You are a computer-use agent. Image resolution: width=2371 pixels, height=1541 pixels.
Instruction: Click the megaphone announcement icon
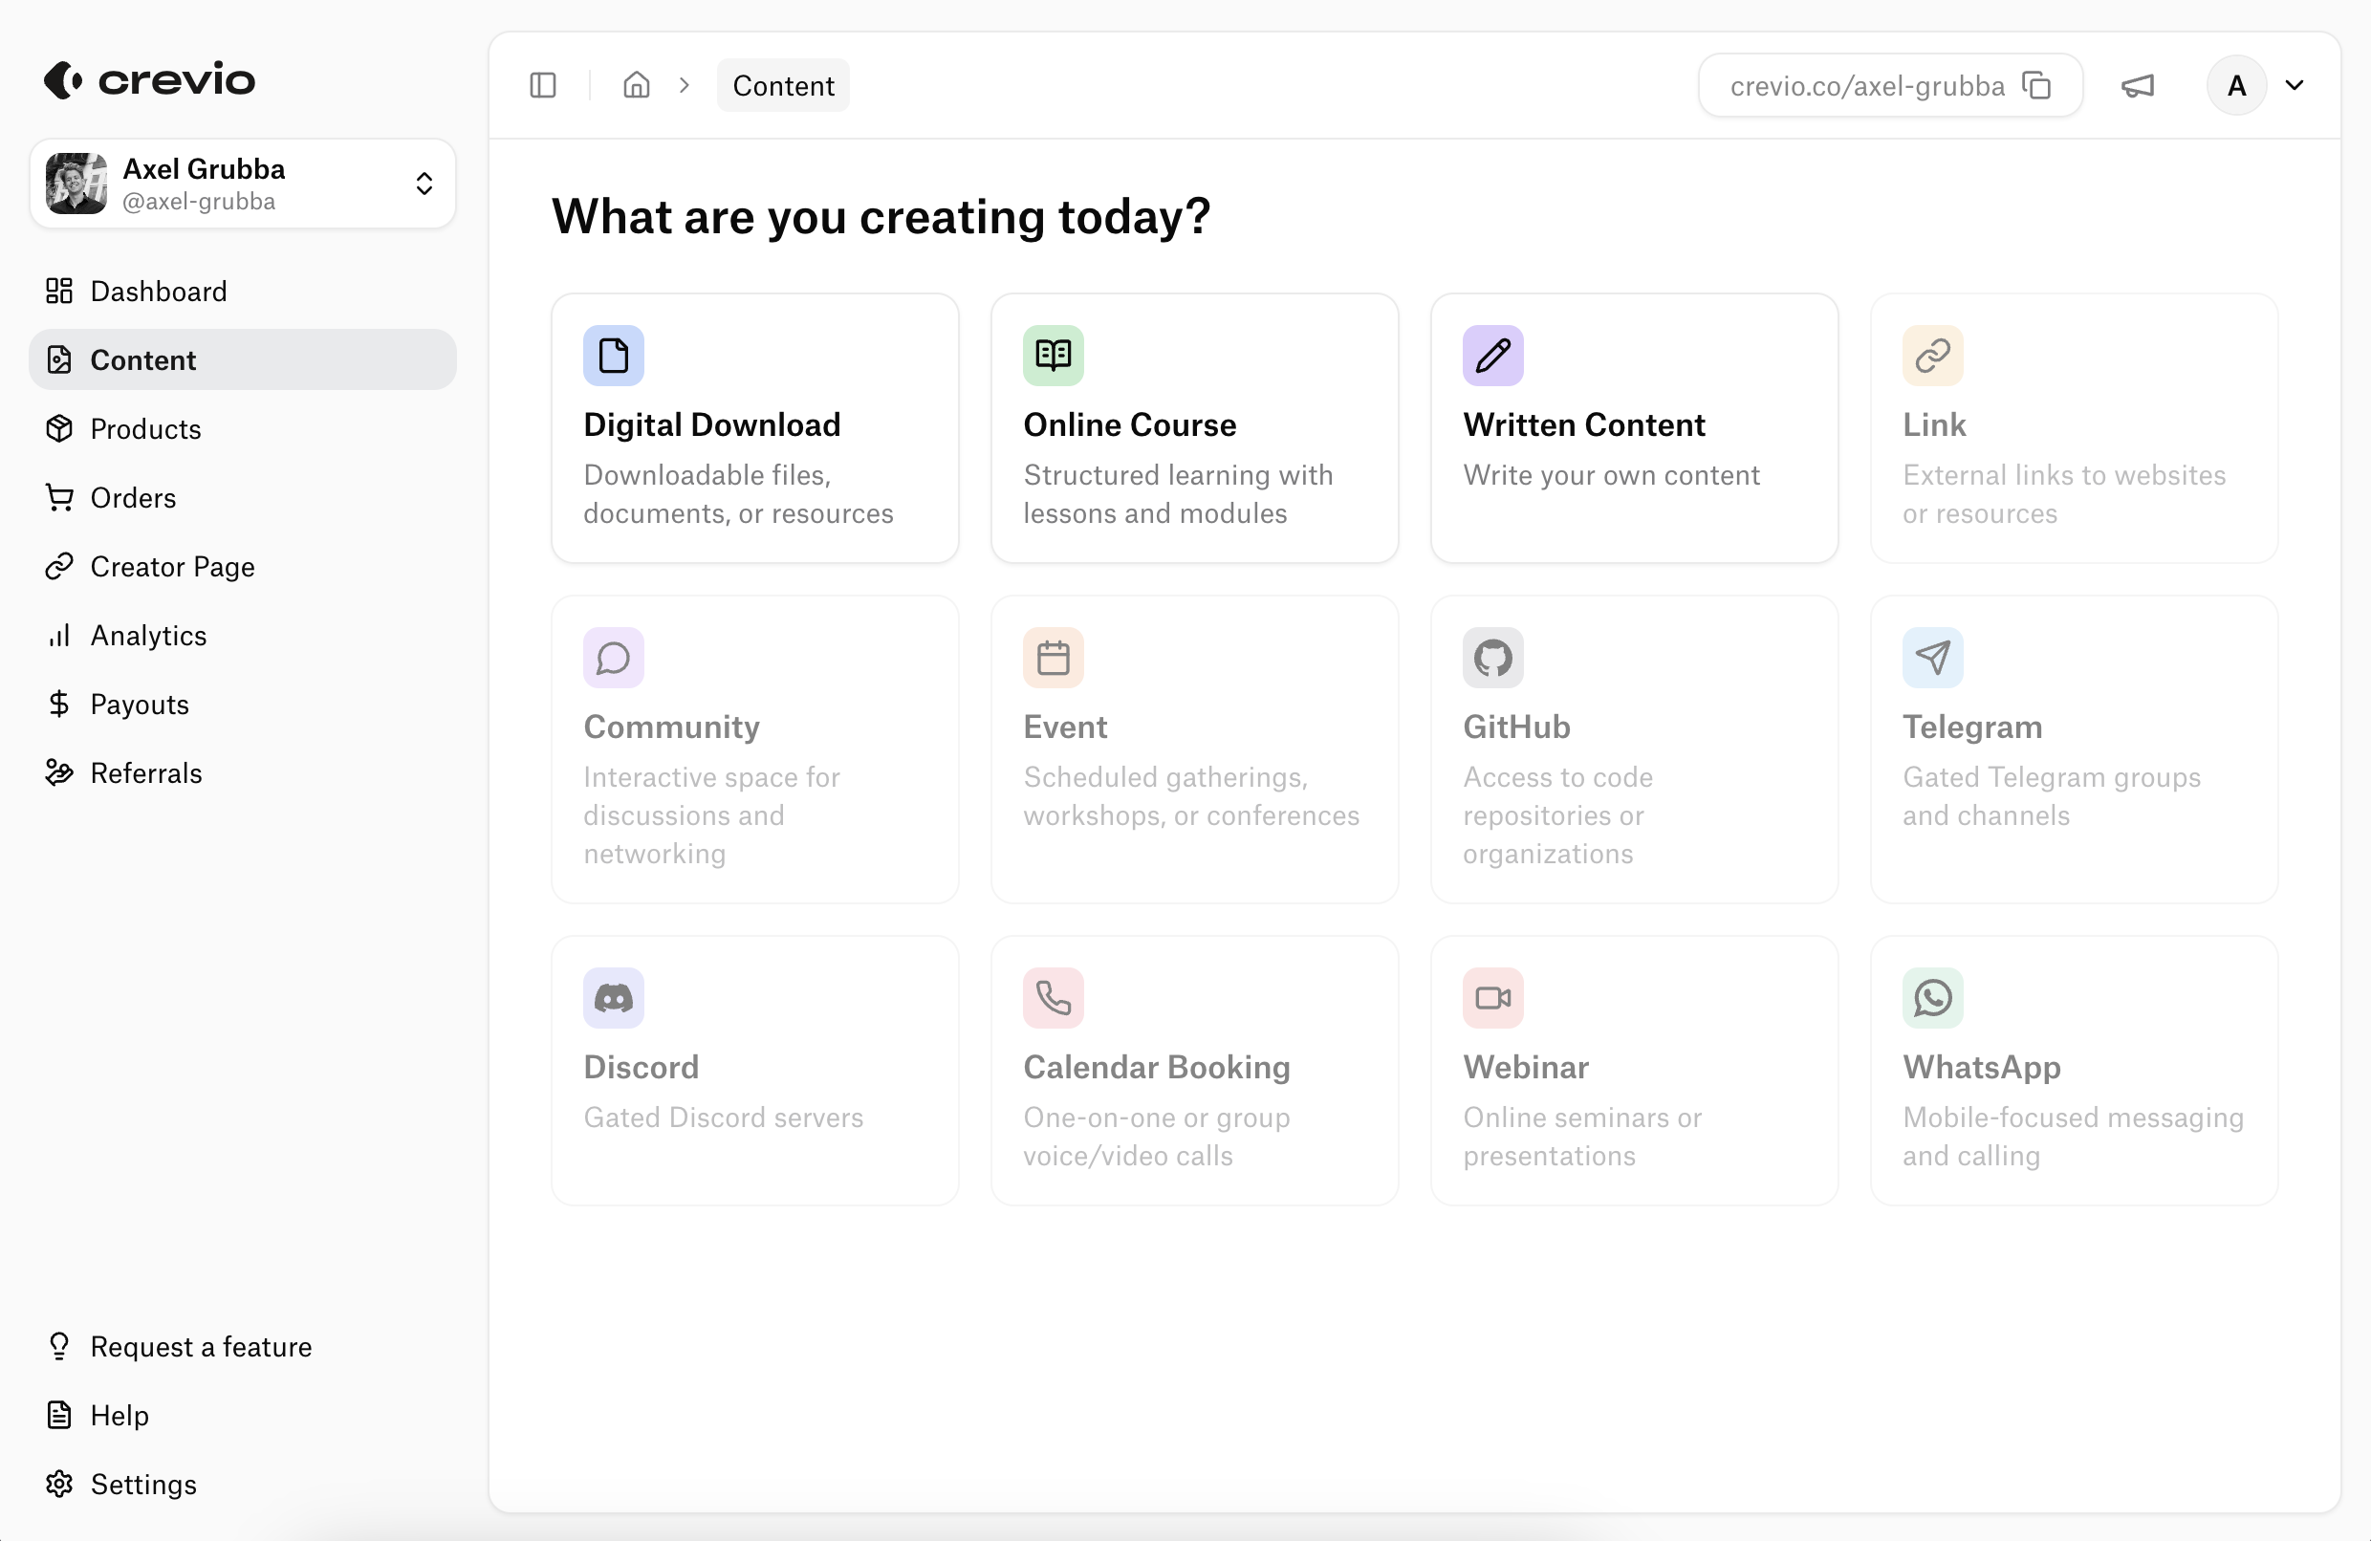pyautogui.click(x=2138, y=85)
